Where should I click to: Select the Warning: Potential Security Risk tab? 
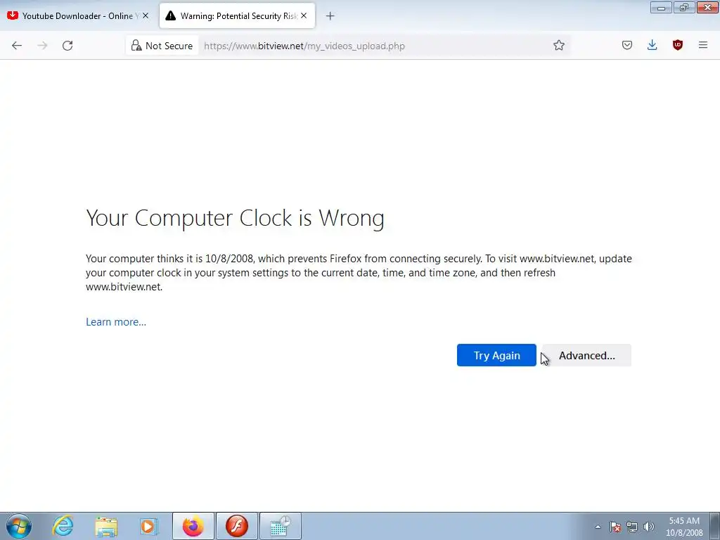point(238,16)
